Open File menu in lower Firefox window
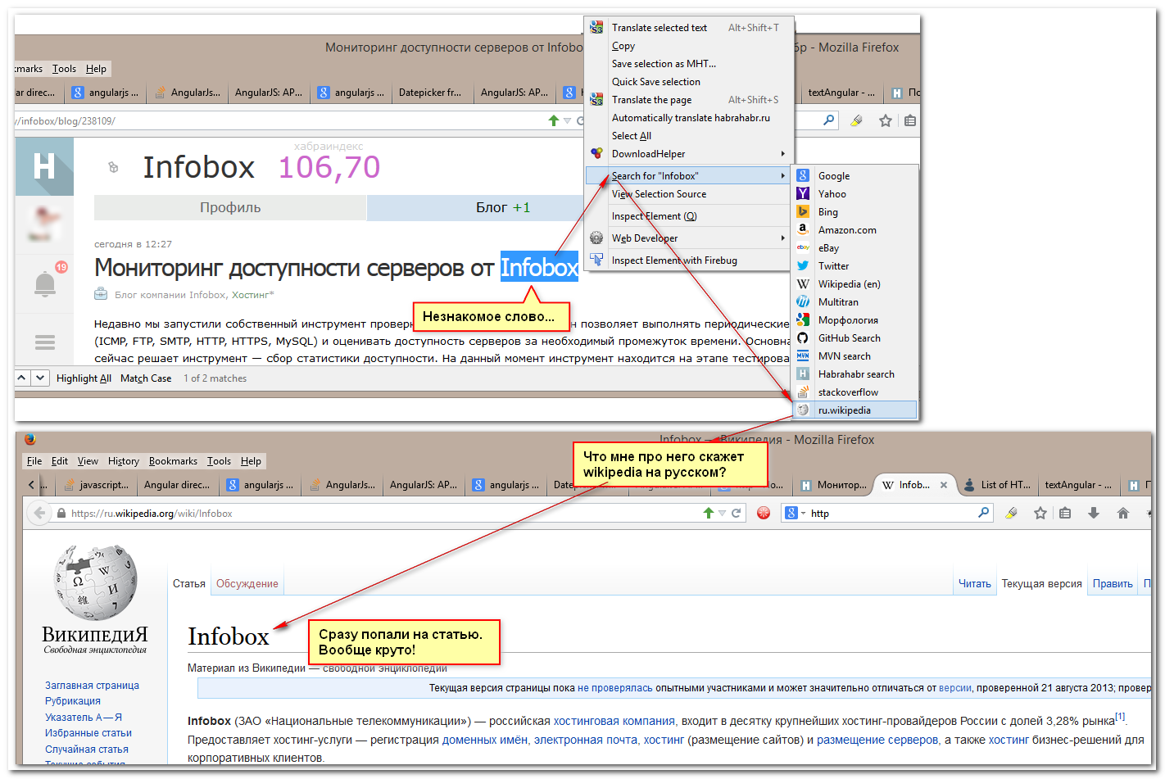The height and width of the screenshot is (779, 1165). tap(34, 461)
